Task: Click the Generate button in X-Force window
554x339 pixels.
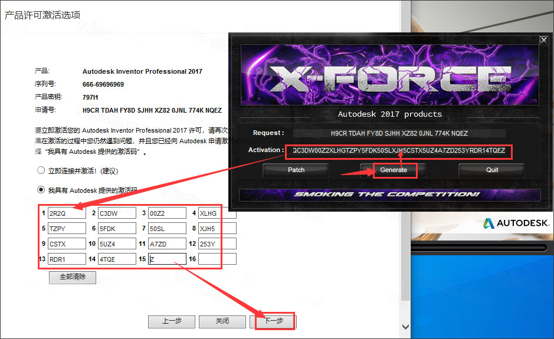Action: tap(394, 170)
